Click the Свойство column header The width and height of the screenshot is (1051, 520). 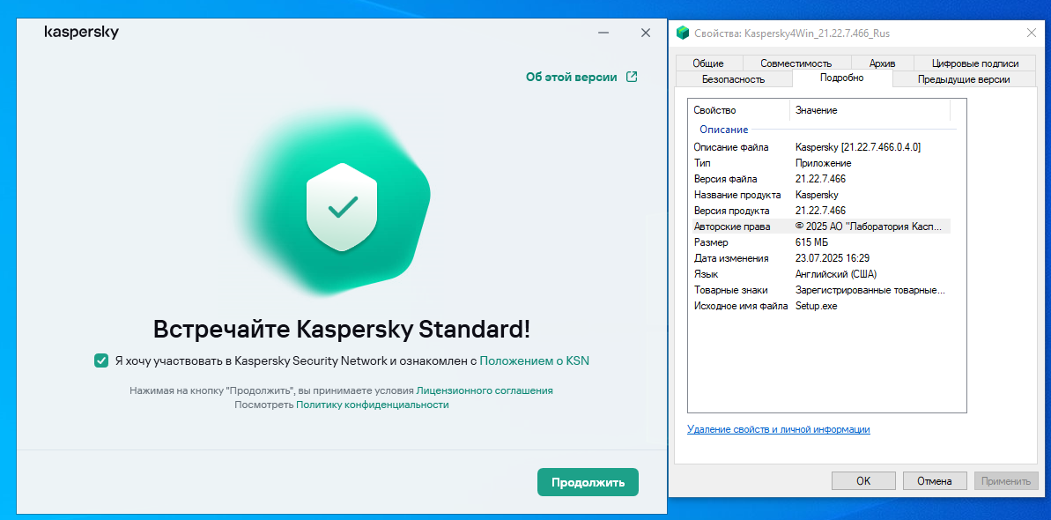739,110
